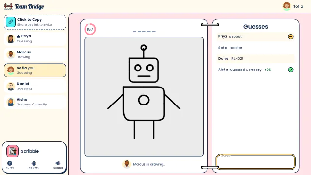Click Aisha 'Guessed Correctly' status in list

[x=32, y=105]
